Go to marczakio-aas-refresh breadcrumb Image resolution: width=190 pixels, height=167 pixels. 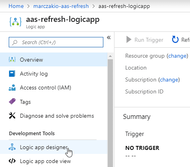coord(61,6)
